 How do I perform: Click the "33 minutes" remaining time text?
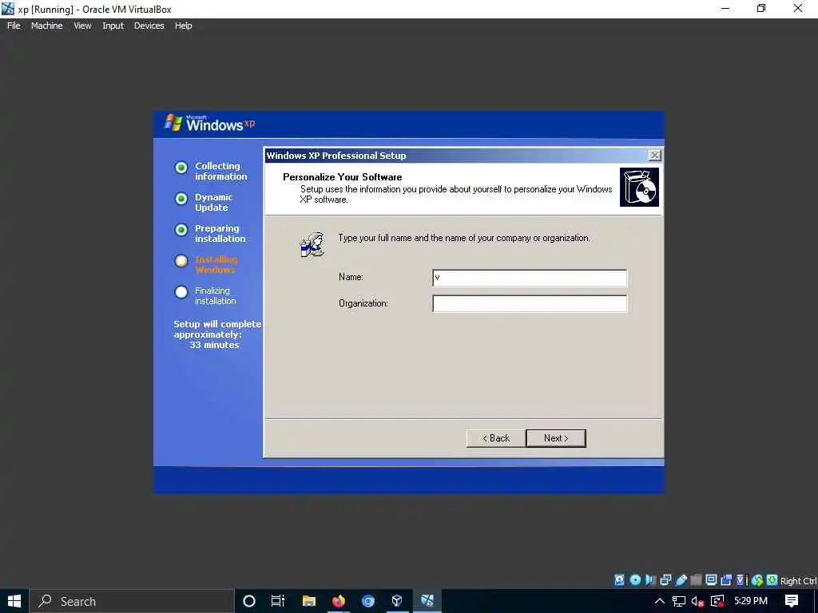214,345
